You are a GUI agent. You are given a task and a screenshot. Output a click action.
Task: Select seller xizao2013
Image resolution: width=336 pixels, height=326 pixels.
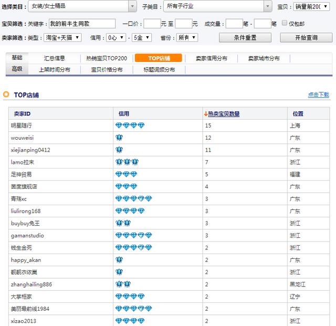click(23, 321)
